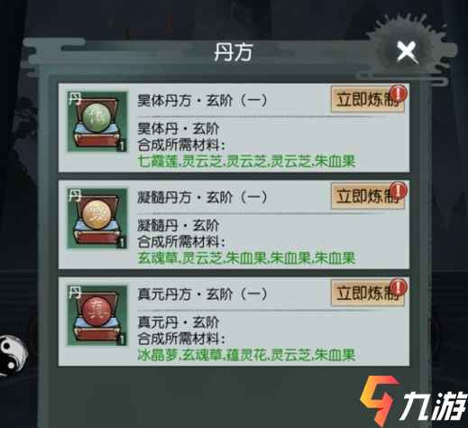The height and width of the screenshot is (428, 468).
Task: Click 七霞莲 ingredient list of 昊体丹
Action: (246, 162)
